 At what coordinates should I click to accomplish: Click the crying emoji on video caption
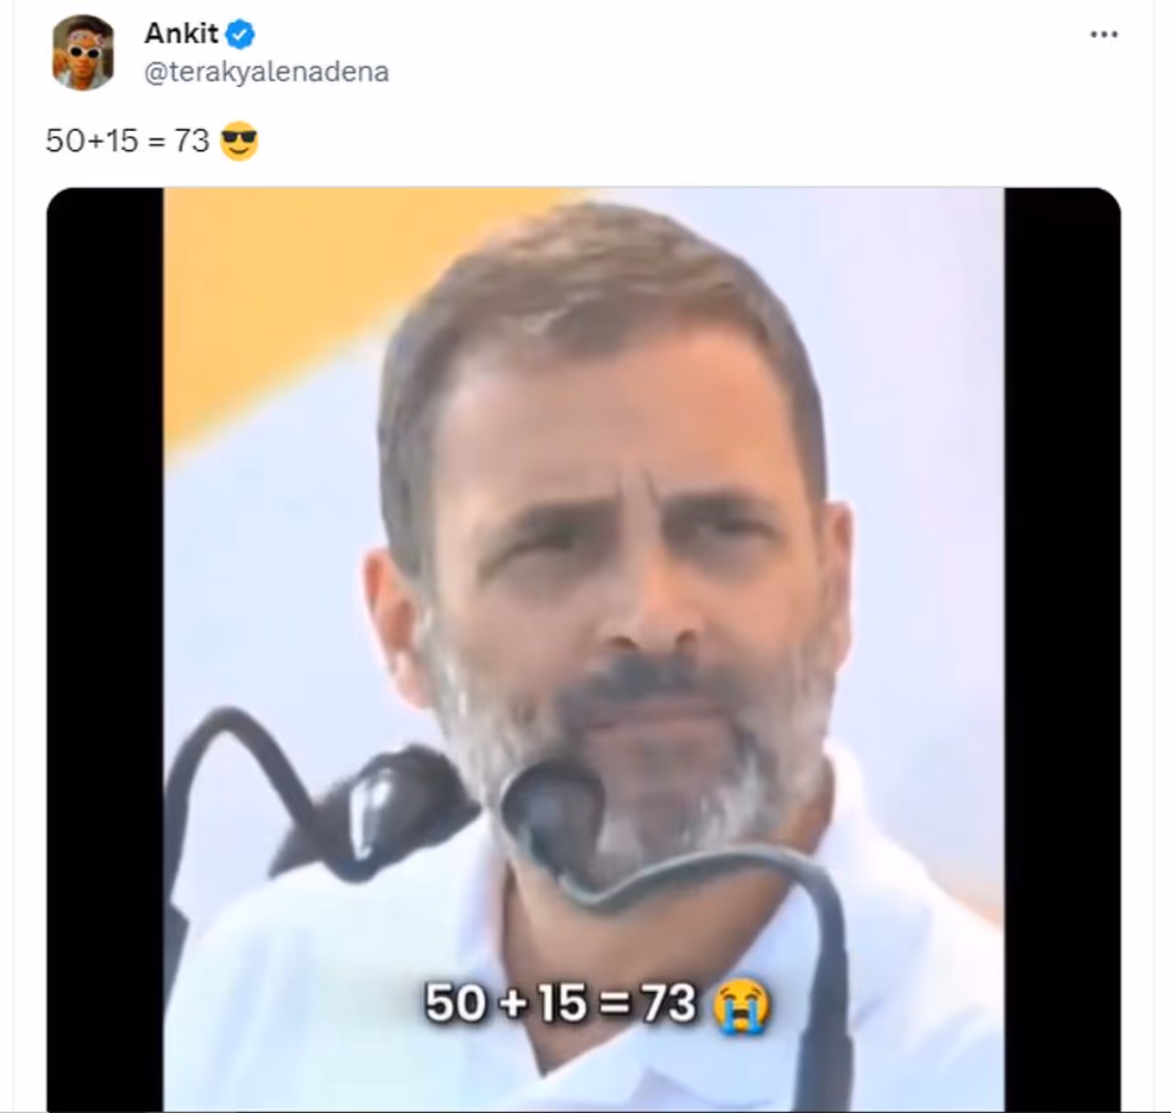click(741, 1005)
